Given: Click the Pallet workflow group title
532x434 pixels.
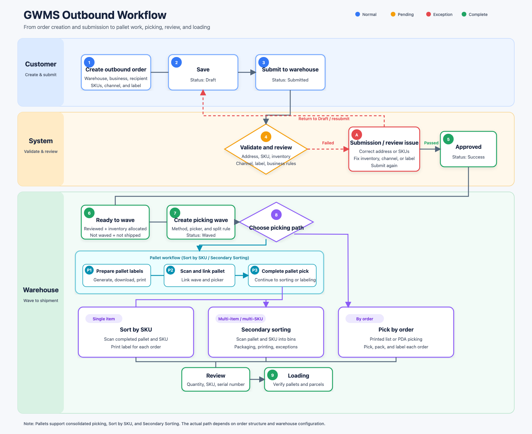Looking at the screenshot, I should click(x=199, y=258).
